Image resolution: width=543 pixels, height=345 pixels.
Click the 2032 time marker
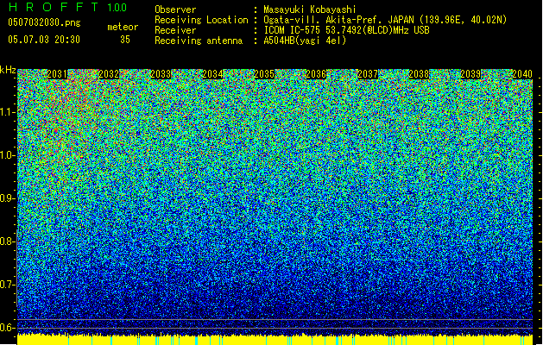pos(109,74)
